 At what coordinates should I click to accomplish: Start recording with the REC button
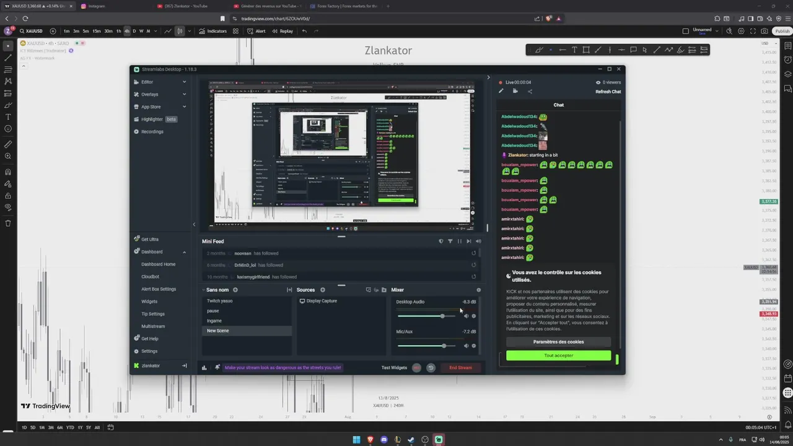(x=416, y=367)
